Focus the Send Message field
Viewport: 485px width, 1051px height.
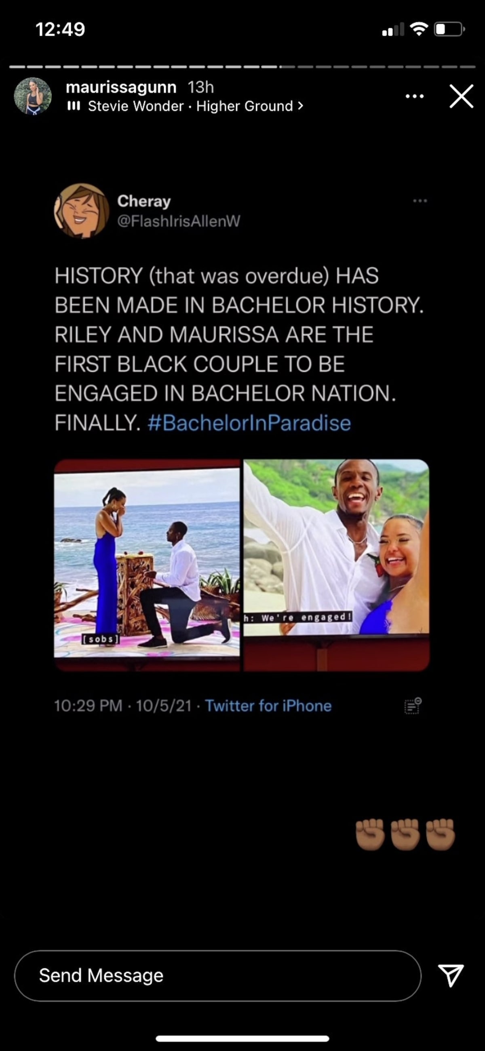pos(217,976)
